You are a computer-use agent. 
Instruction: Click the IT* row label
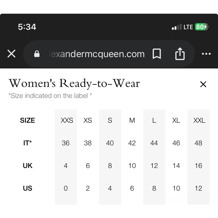[x=27, y=143]
